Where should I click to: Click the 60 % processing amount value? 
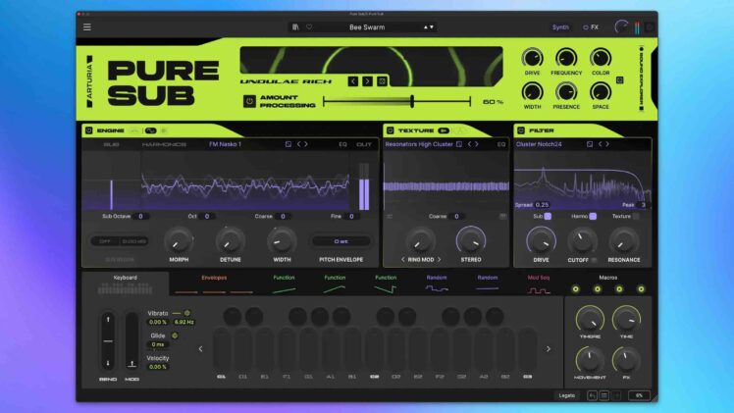493,101
